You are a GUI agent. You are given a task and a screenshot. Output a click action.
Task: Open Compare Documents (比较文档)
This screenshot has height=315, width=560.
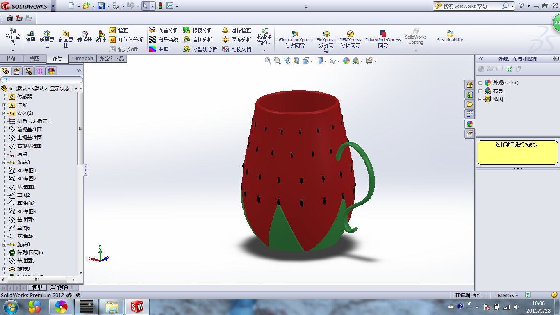tap(237, 49)
